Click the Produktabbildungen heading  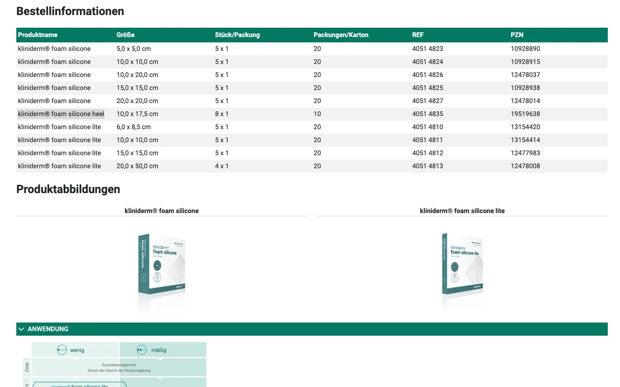point(68,189)
